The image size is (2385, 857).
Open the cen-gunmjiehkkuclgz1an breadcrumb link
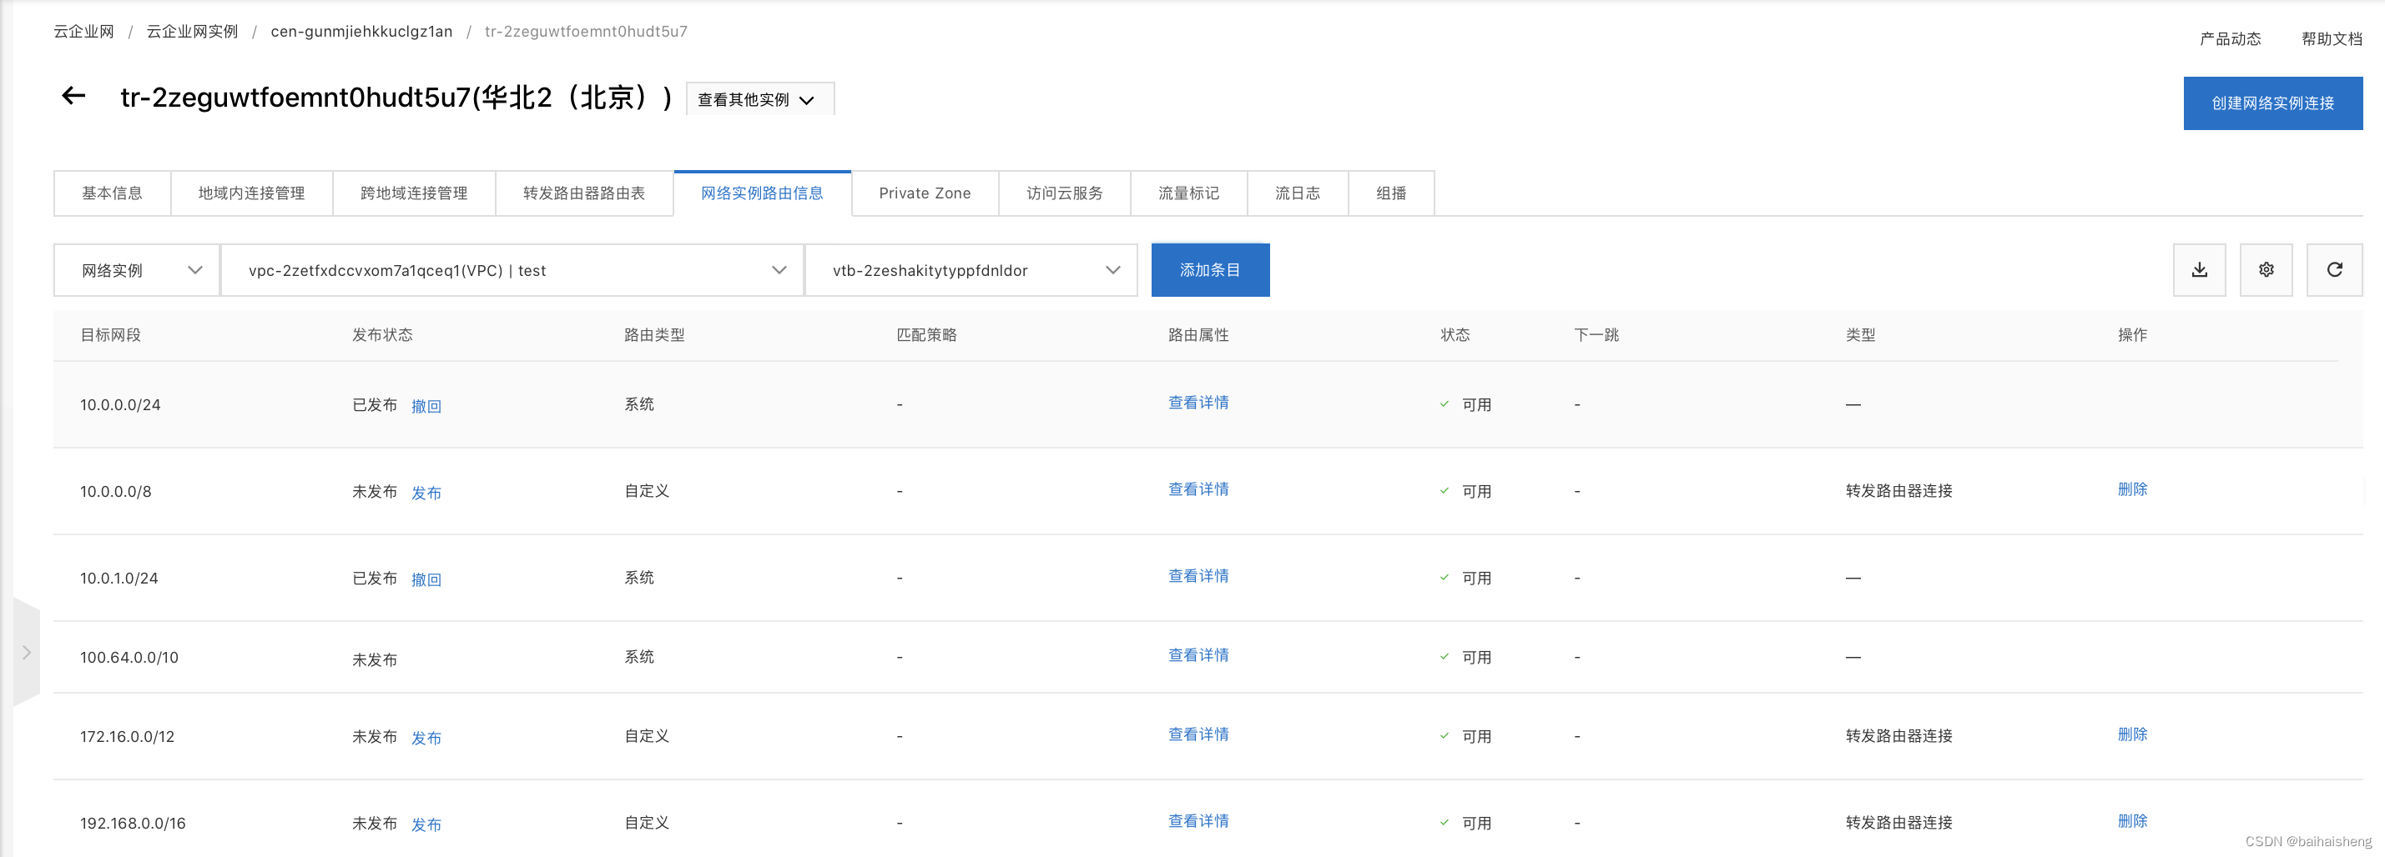click(361, 31)
